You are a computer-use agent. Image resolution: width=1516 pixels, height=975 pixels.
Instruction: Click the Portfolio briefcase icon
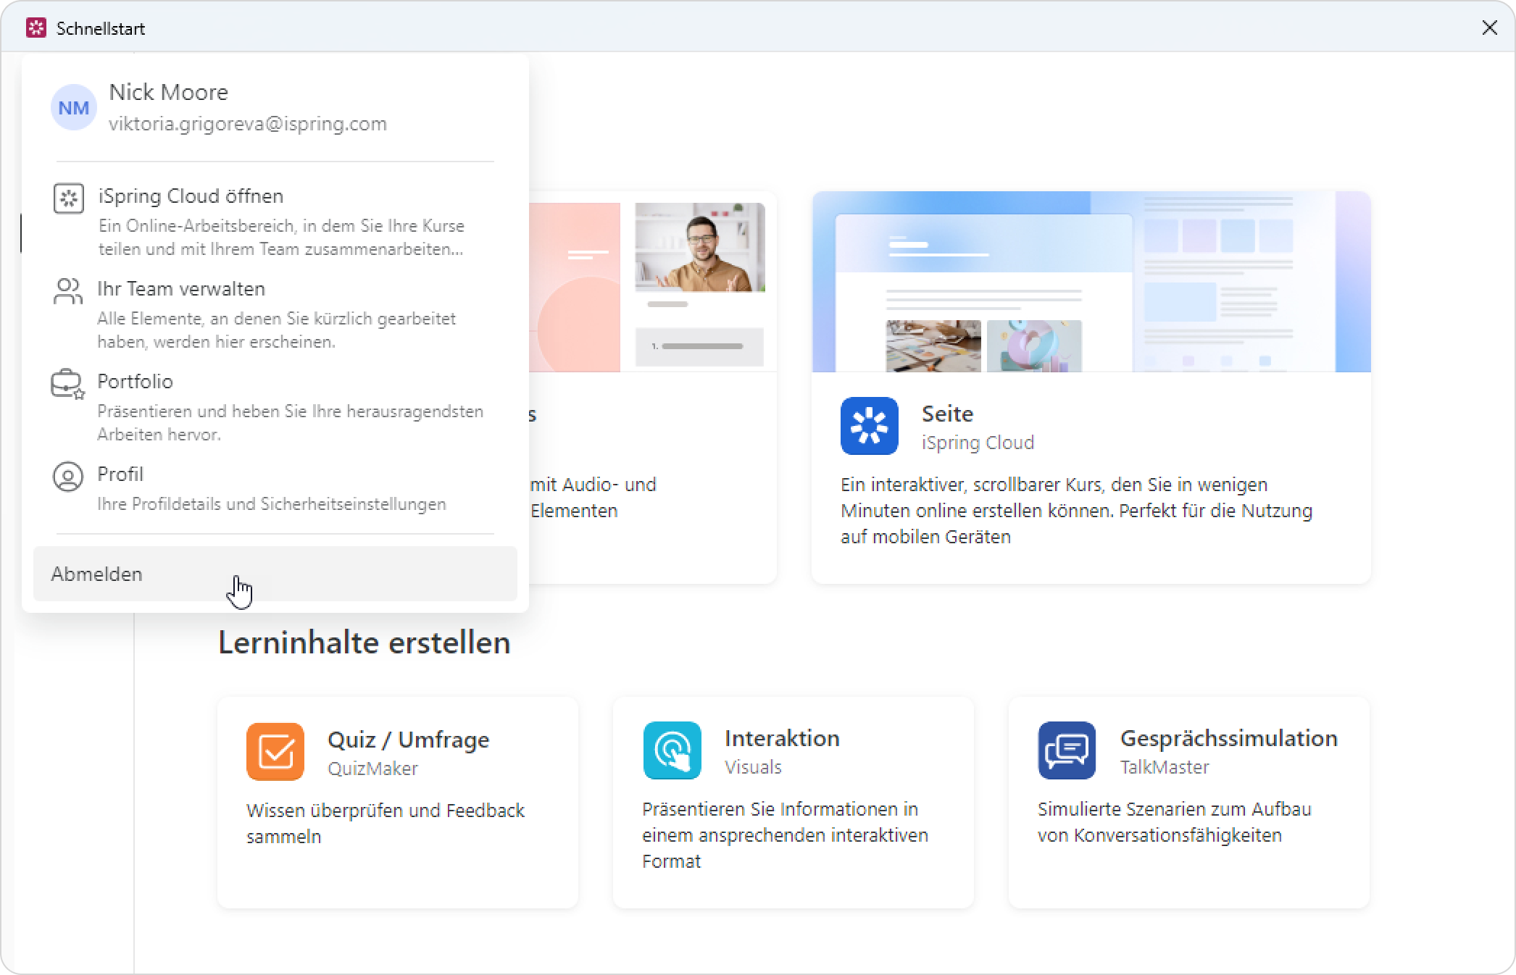pos(68,384)
